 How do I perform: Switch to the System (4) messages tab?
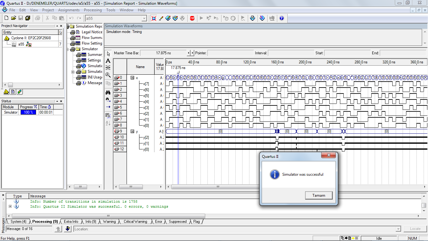click(18, 222)
